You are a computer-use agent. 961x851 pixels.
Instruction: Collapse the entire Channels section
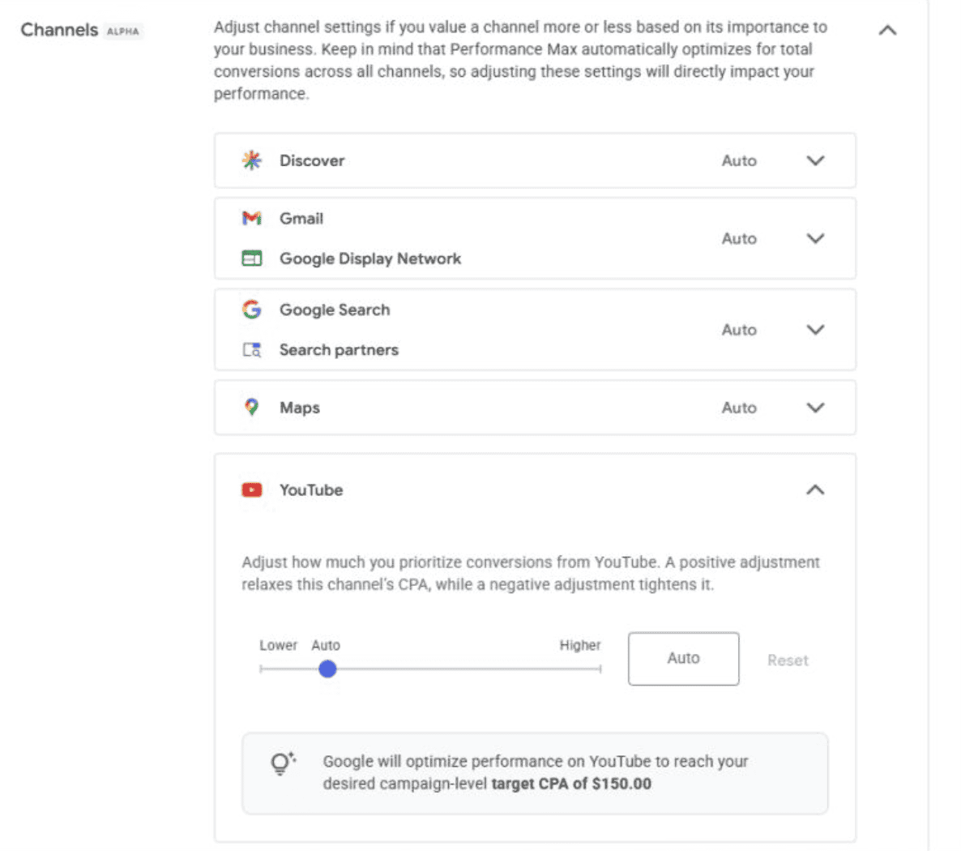click(x=887, y=30)
